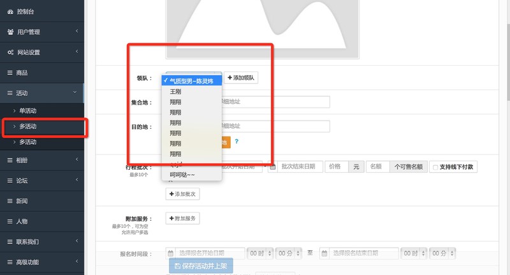Click the list icon beside 新闻

click(10, 201)
